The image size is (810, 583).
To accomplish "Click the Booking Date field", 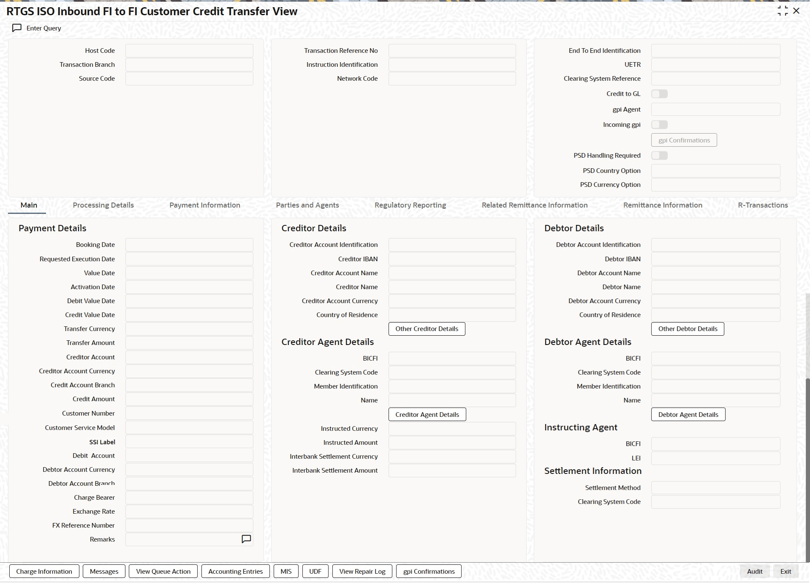I will 189,245.
